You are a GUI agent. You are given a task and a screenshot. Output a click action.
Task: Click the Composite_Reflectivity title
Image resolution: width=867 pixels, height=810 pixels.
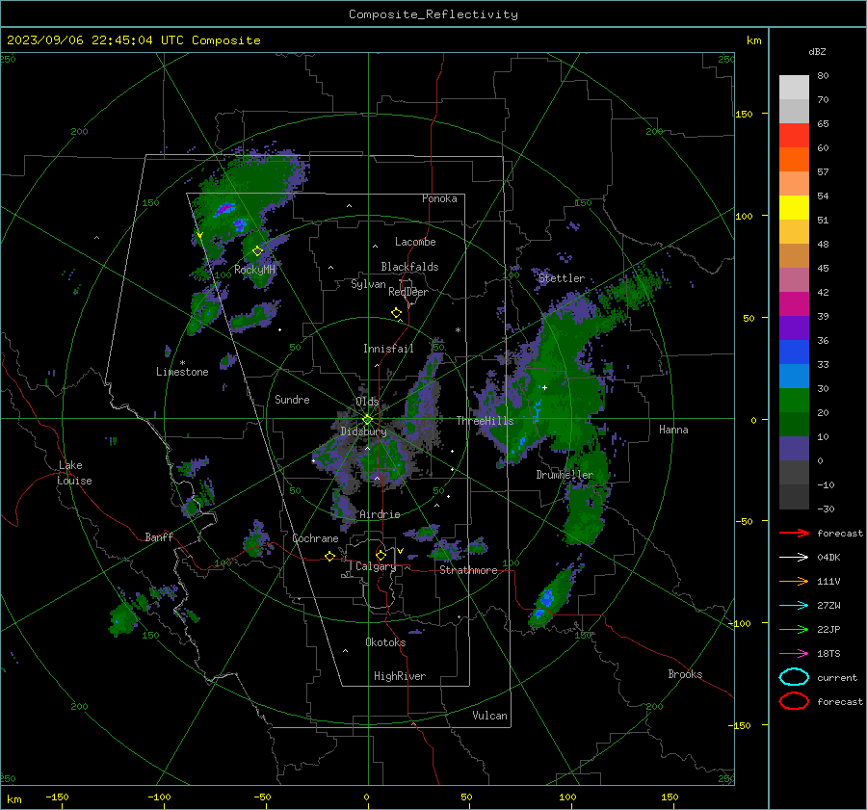click(433, 14)
